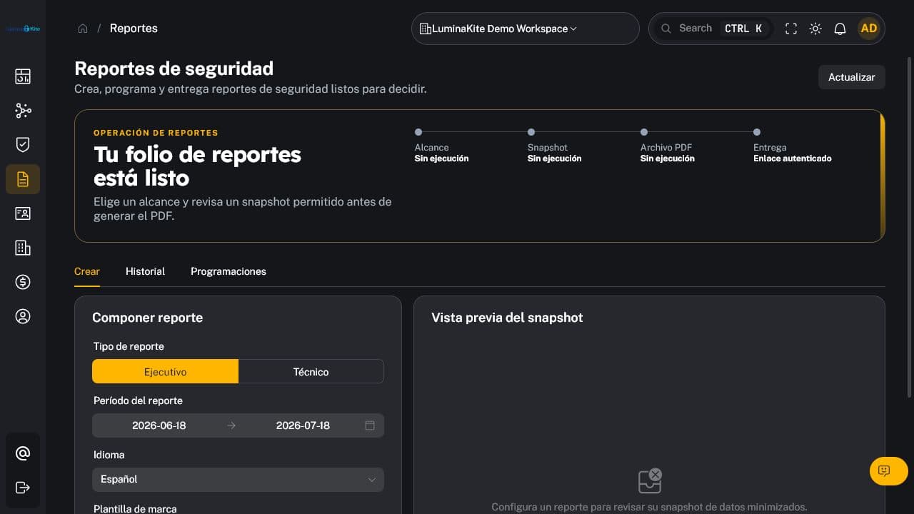Click the Snapshot step marker
Image resolution: width=914 pixels, height=514 pixels.
pos(531,132)
